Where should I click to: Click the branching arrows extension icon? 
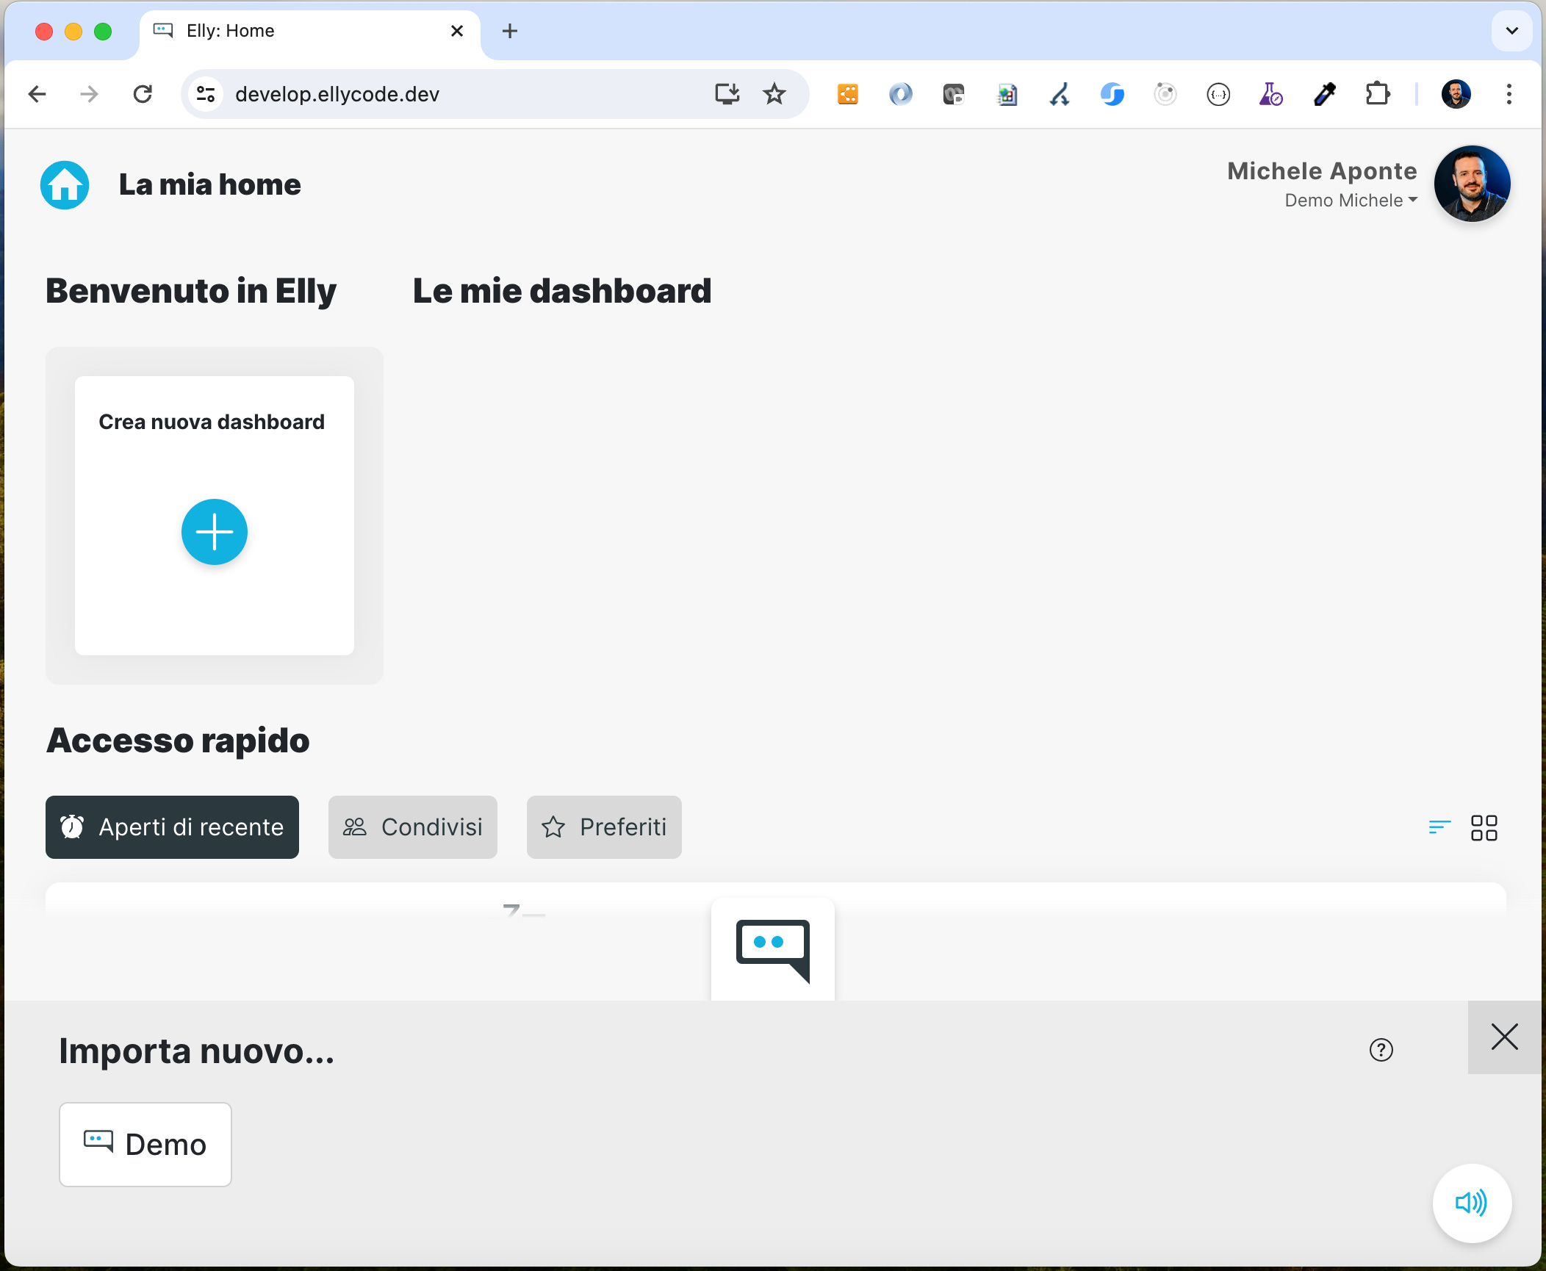click(1060, 94)
